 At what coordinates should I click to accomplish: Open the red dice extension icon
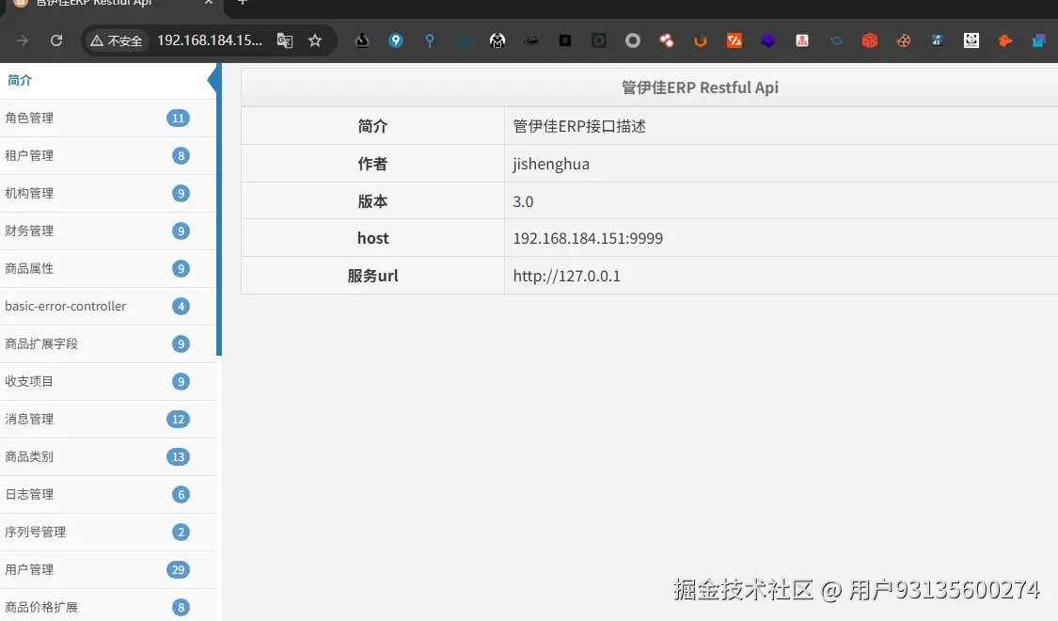point(870,40)
